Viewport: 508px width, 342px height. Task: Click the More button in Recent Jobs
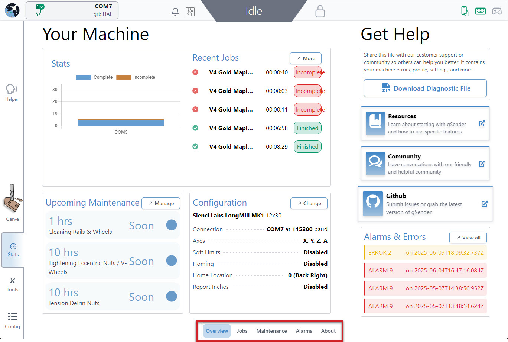(x=306, y=58)
